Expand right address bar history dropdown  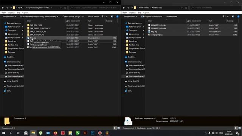[181, 8]
